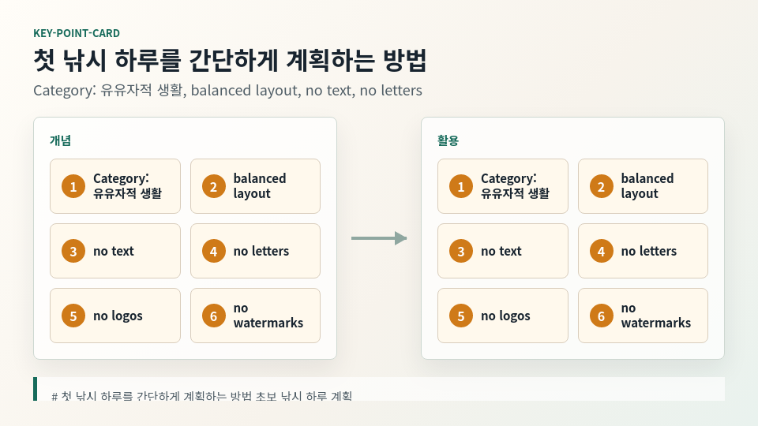
Task: Select no letters card in the 개념 panel
Action: [x=255, y=251]
